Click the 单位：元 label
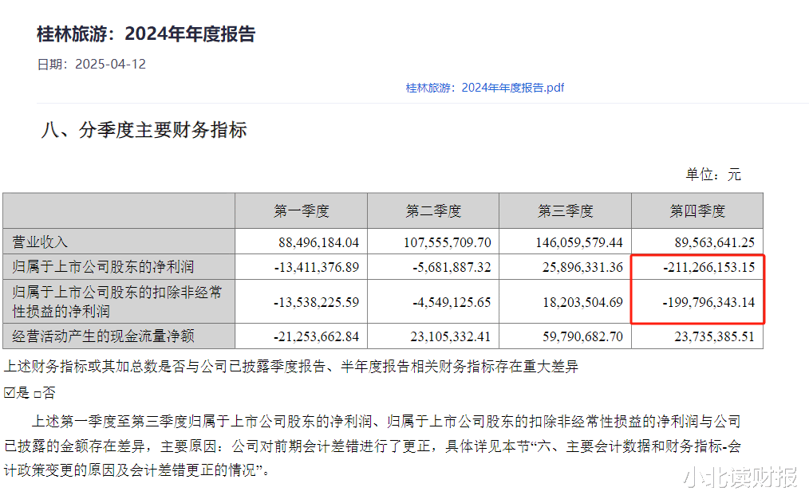Screen dimensions: 809x503 713,175
